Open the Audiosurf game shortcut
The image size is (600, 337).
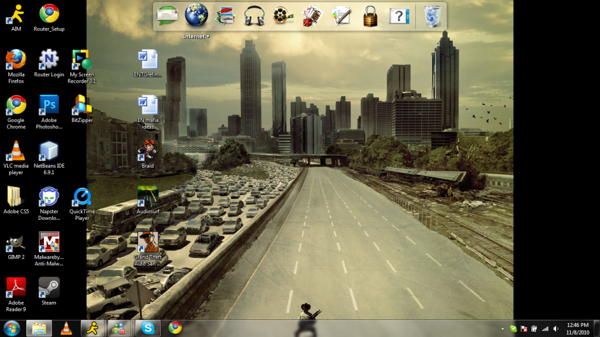(148, 196)
